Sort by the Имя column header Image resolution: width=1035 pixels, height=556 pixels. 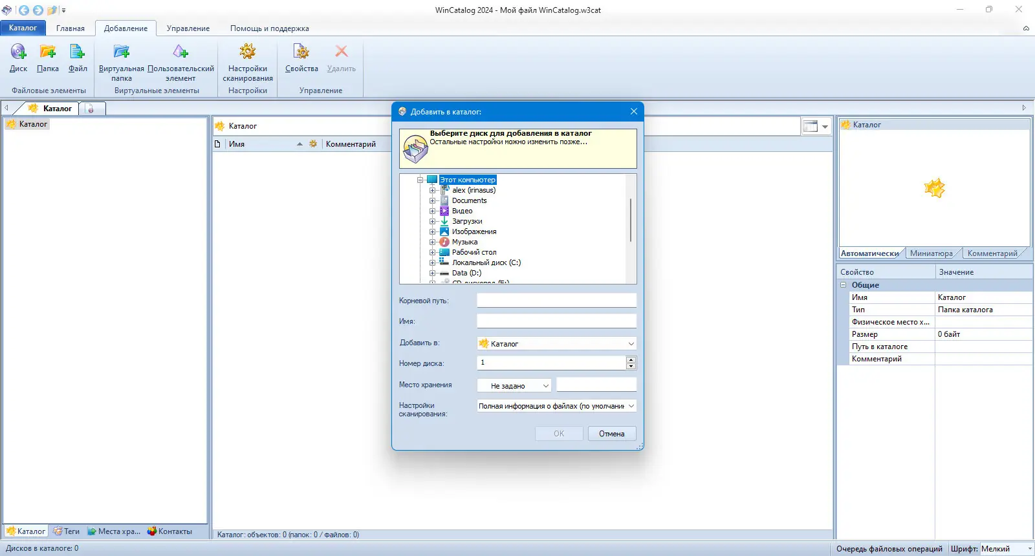click(265, 144)
